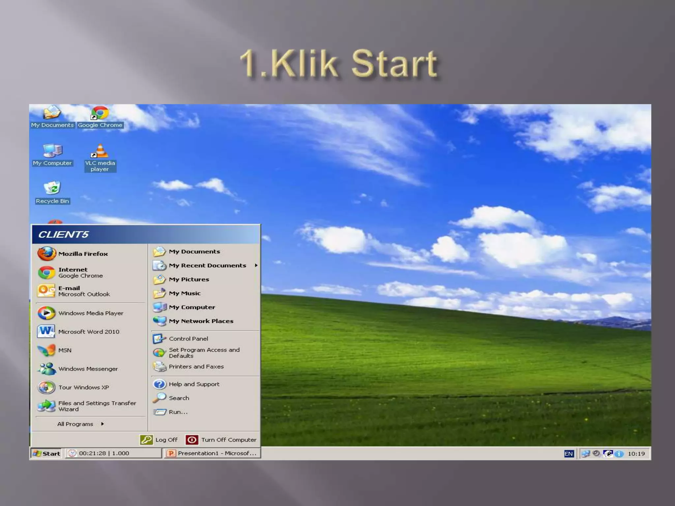Click the Help and Support label
The width and height of the screenshot is (675, 506).
pyautogui.click(x=194, y=384)
